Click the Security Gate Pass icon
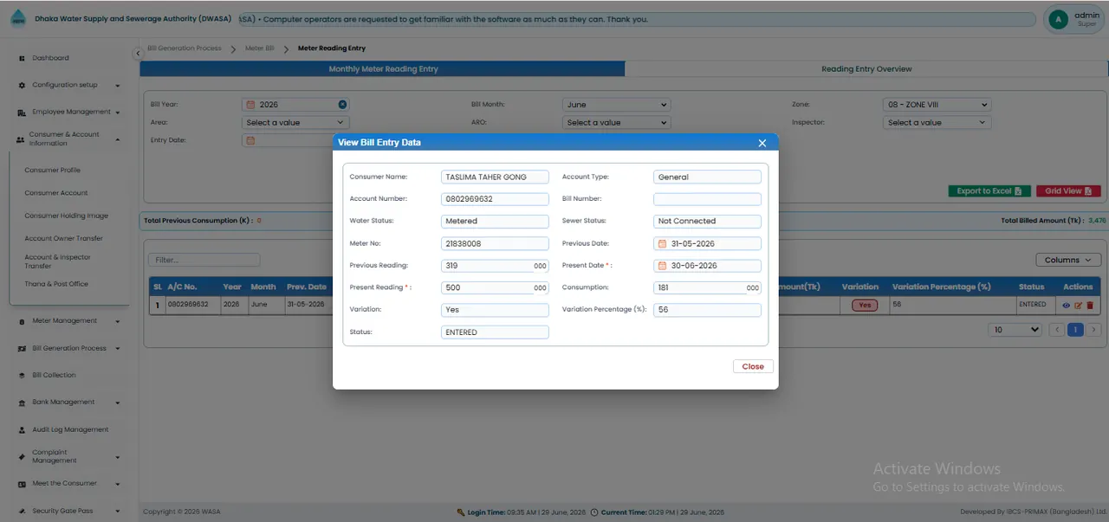The height and width of the screenshot is (522, 1109). [22, 511]
